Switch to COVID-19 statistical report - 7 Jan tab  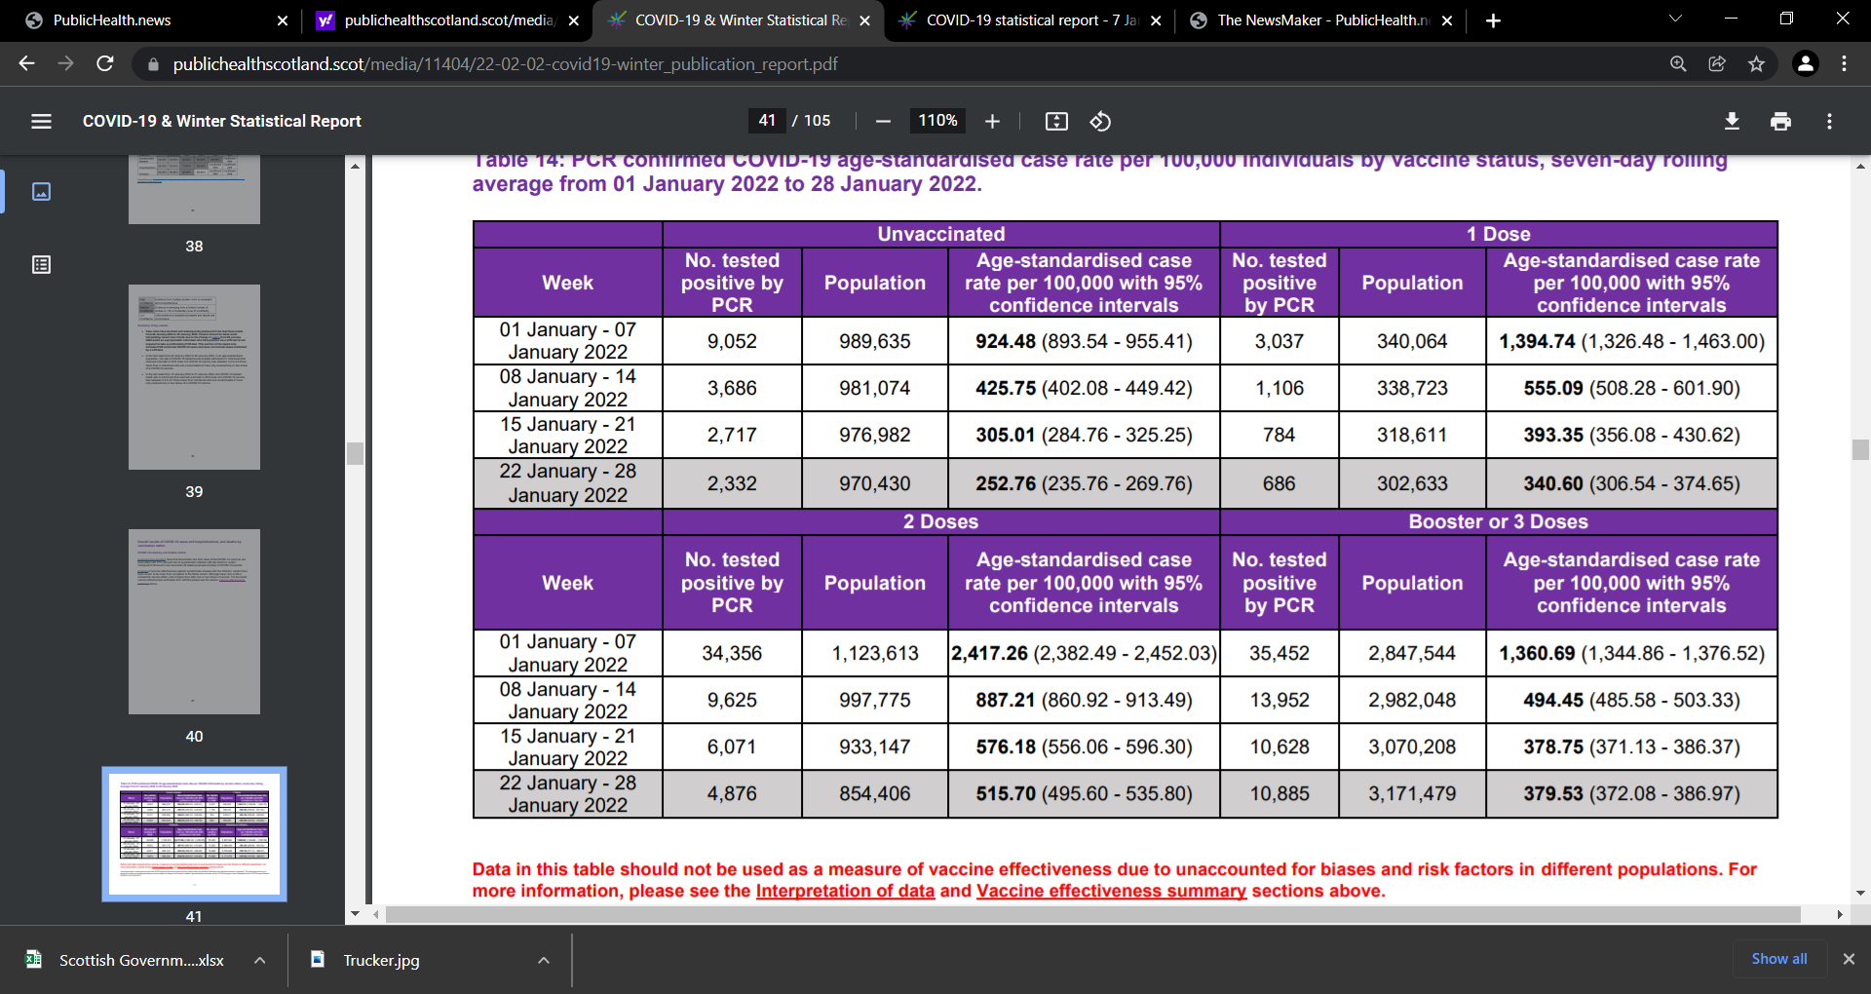click(x=1028, y=20)
